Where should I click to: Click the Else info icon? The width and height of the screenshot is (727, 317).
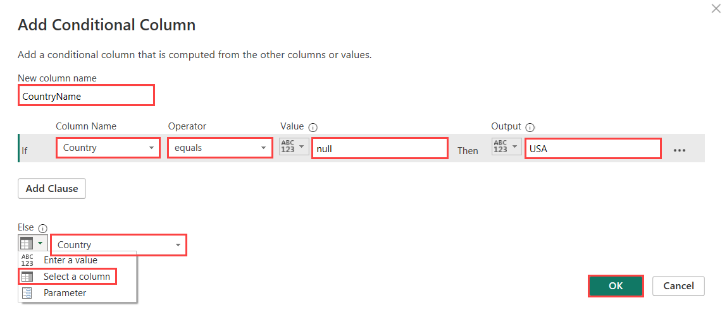[x=43, y=228]
